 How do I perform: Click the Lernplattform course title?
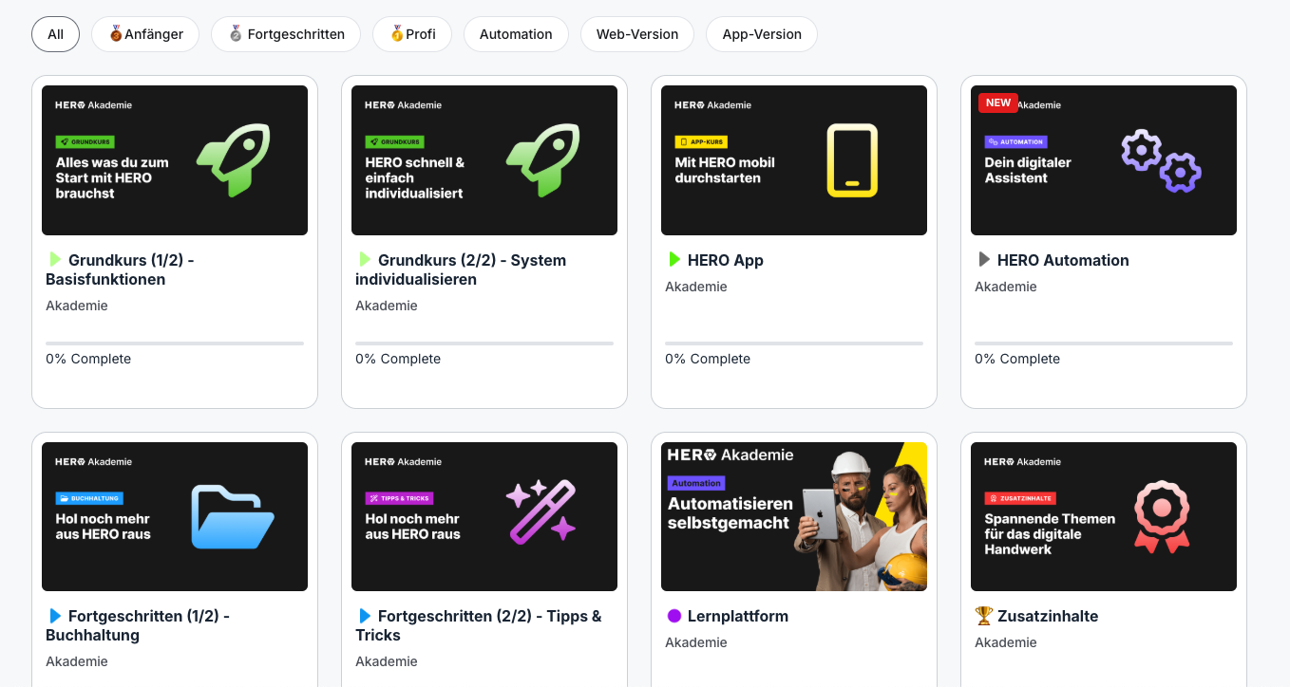(x=738, y=616)
